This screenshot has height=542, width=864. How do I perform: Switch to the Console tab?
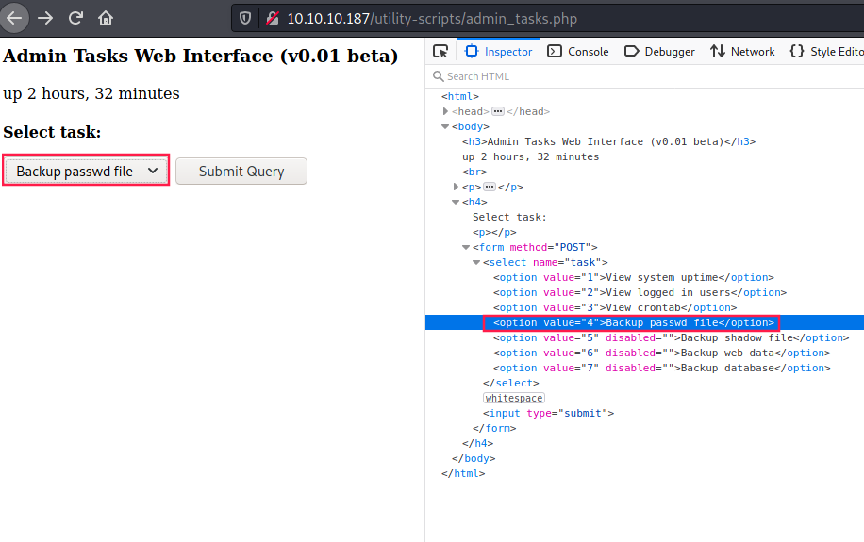[578, 52]
